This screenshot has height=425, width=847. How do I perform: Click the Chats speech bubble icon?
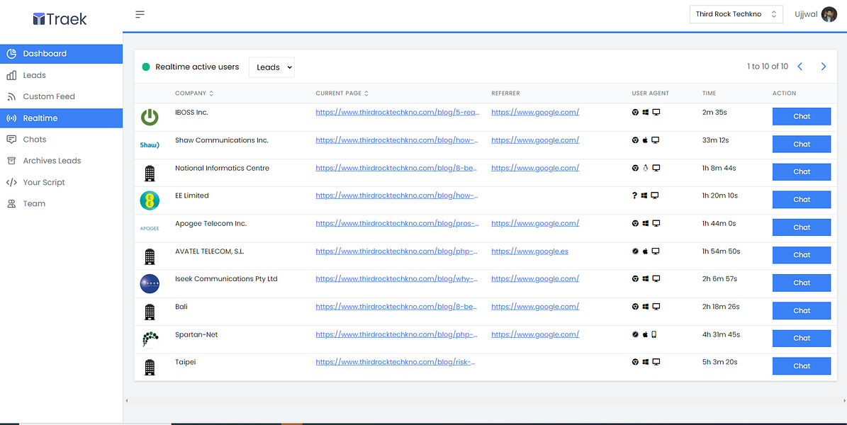tap(11, 140)
